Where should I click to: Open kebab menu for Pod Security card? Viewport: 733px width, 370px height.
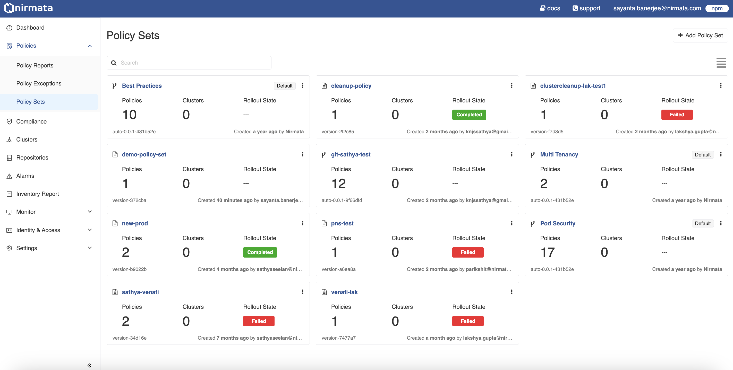[x=721, y=223]
